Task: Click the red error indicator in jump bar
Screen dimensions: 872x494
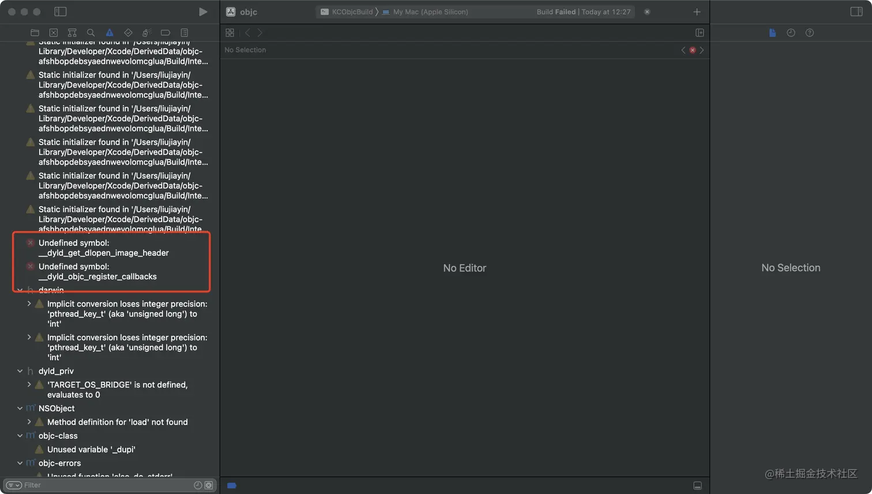Action: pyautogui.click(x=693, y=50)
